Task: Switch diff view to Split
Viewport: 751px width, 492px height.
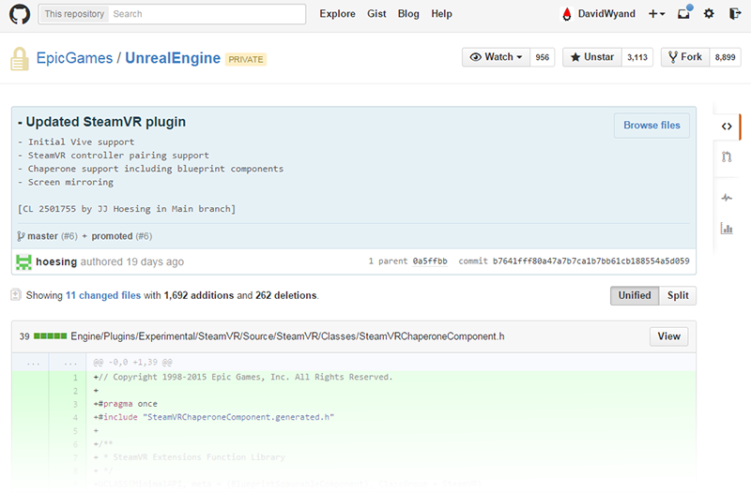Action: [678, 295]
